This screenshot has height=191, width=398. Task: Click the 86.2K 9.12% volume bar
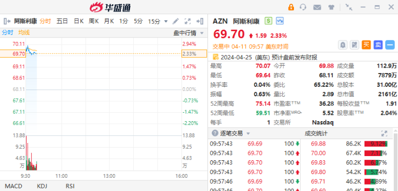pyautogui.click(x=376, y=144)
